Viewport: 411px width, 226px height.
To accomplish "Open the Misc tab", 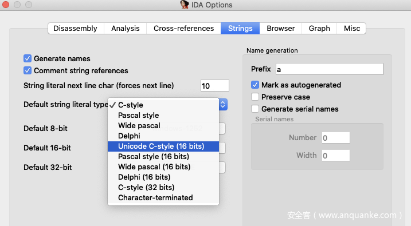I will [x=352, y=28].
